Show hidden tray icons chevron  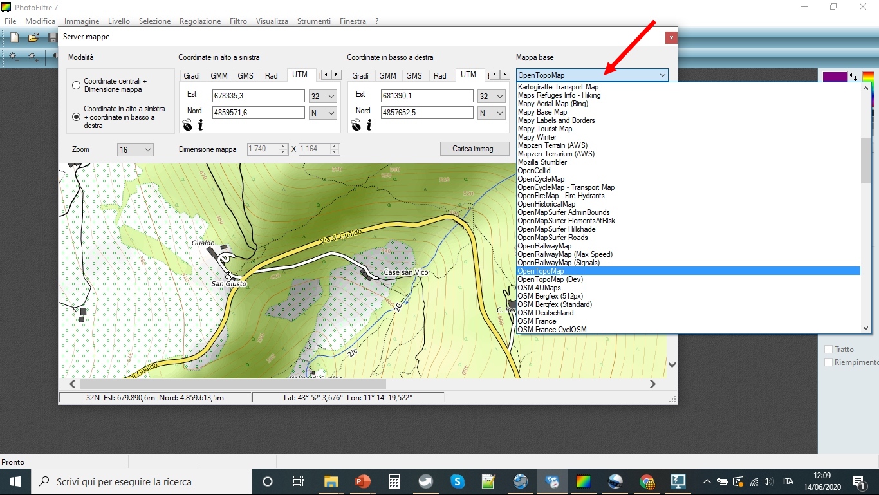click(x=707, y=481)
